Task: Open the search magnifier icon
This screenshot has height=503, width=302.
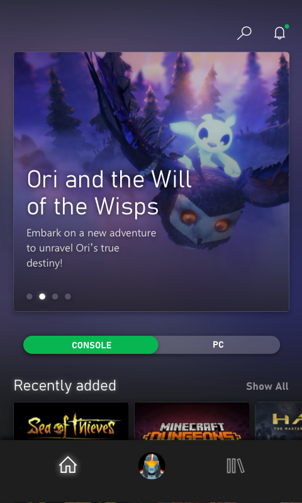Action: click(x=244, y=33)
